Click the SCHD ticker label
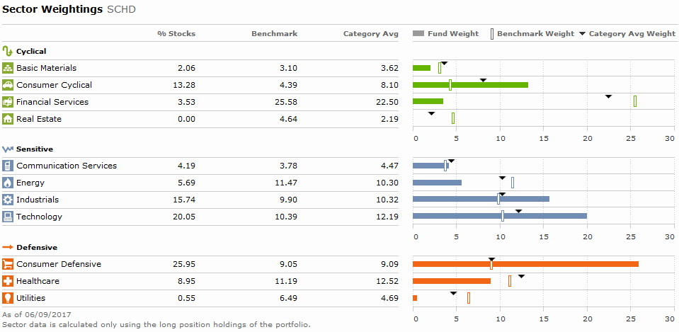679x332 pixels. [121, 9]
